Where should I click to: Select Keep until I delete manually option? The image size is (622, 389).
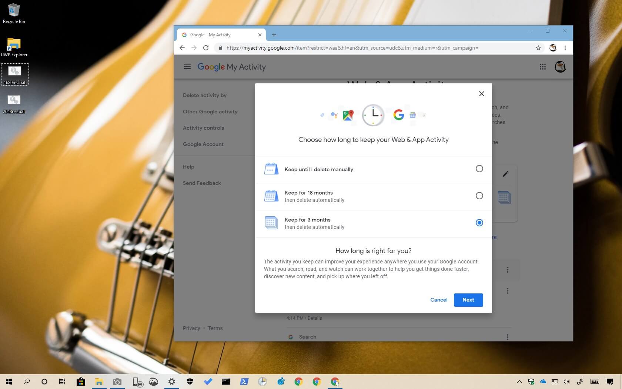point(479,169)
